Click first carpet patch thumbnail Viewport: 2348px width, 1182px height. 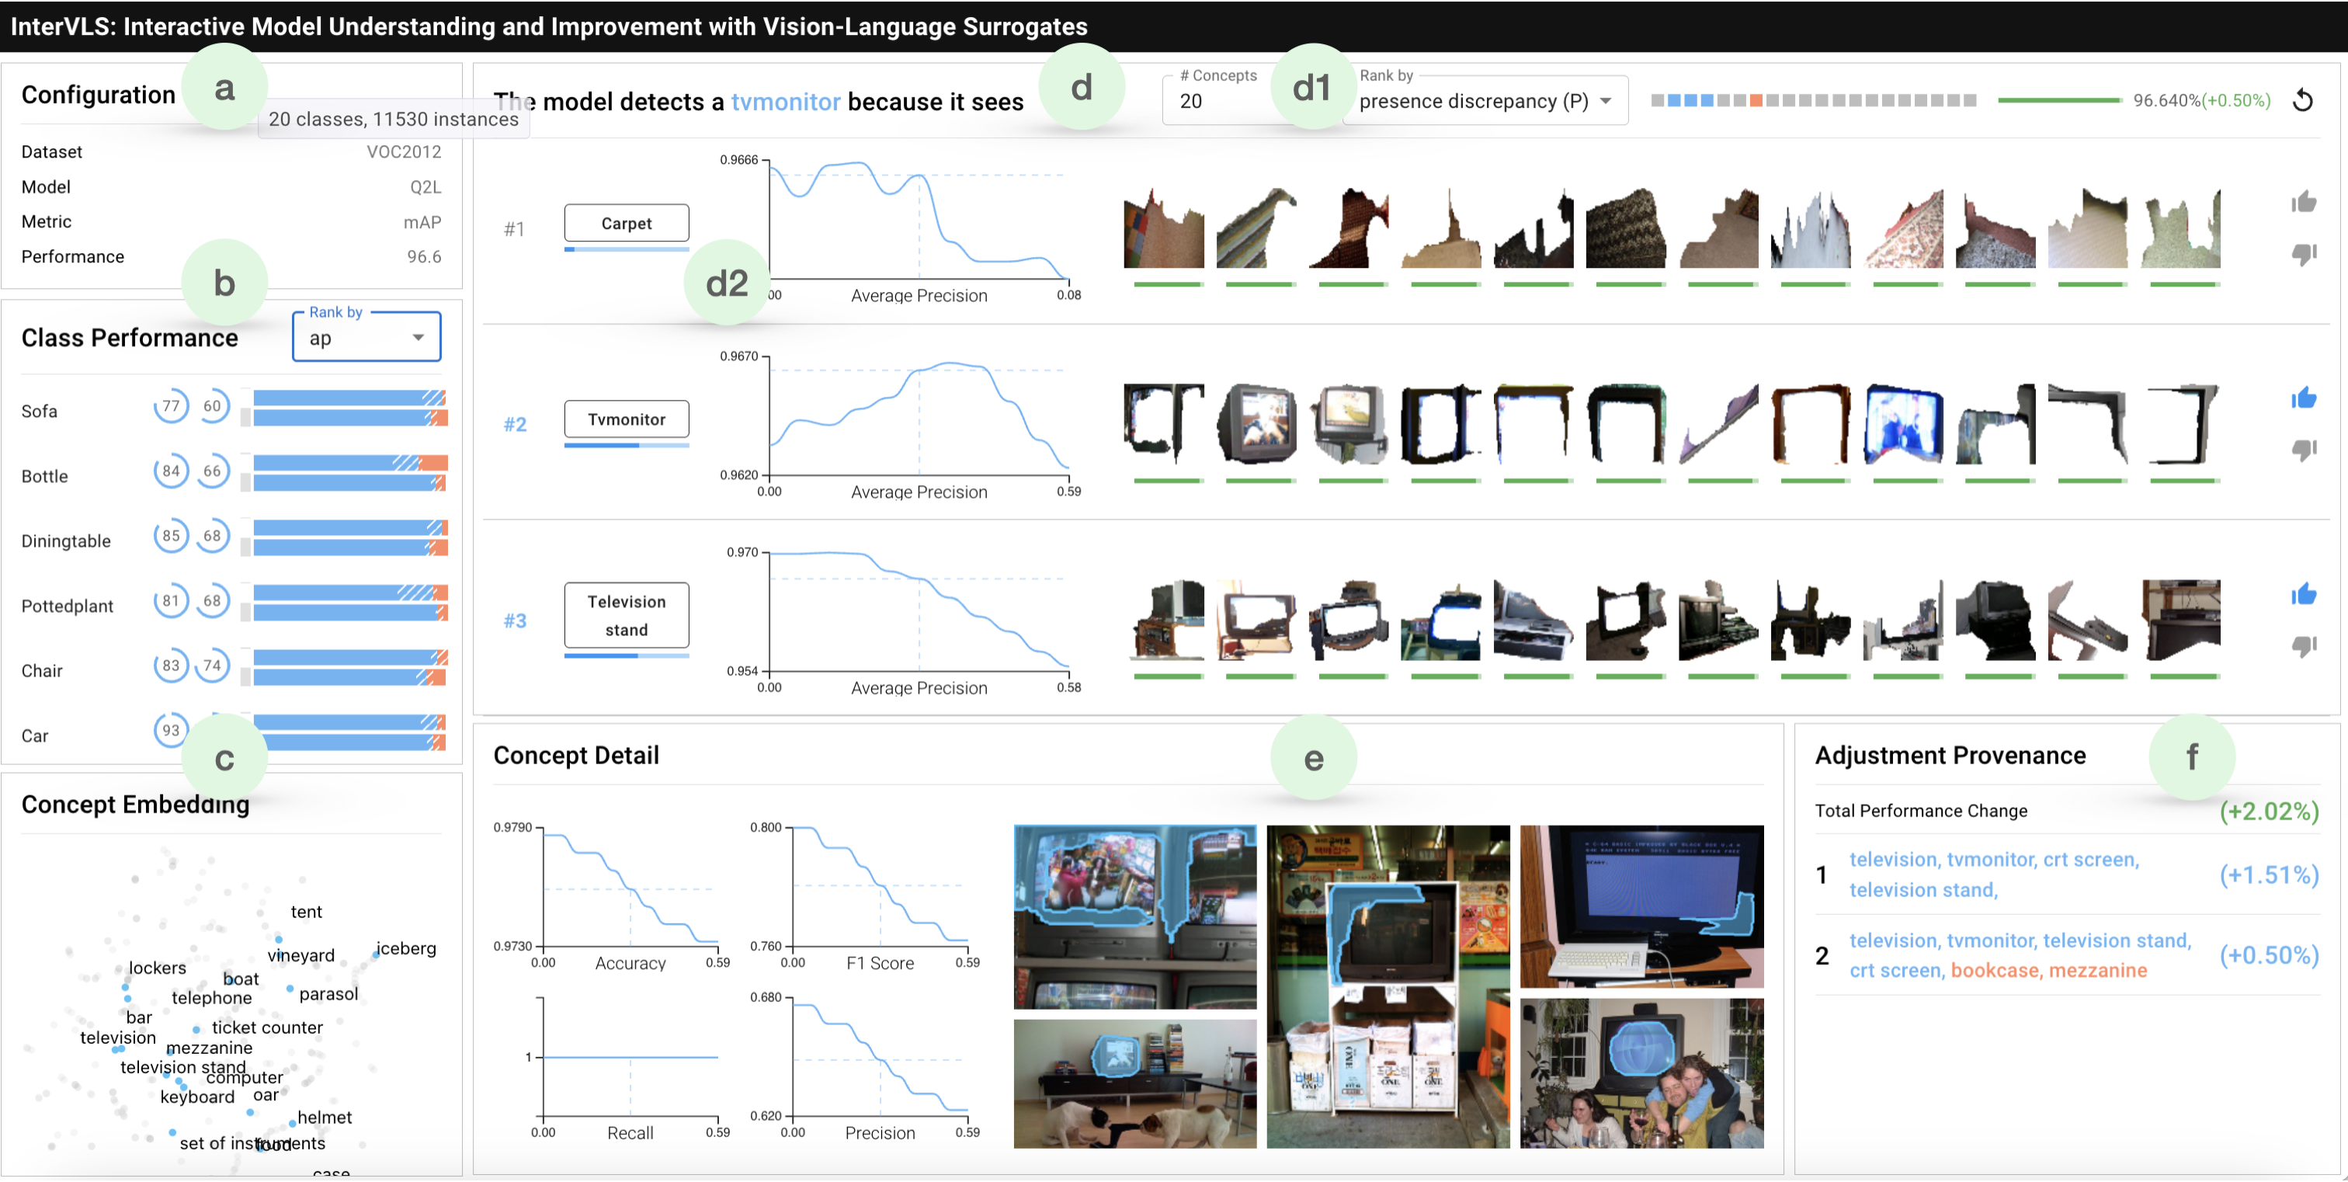point(1163,230)
